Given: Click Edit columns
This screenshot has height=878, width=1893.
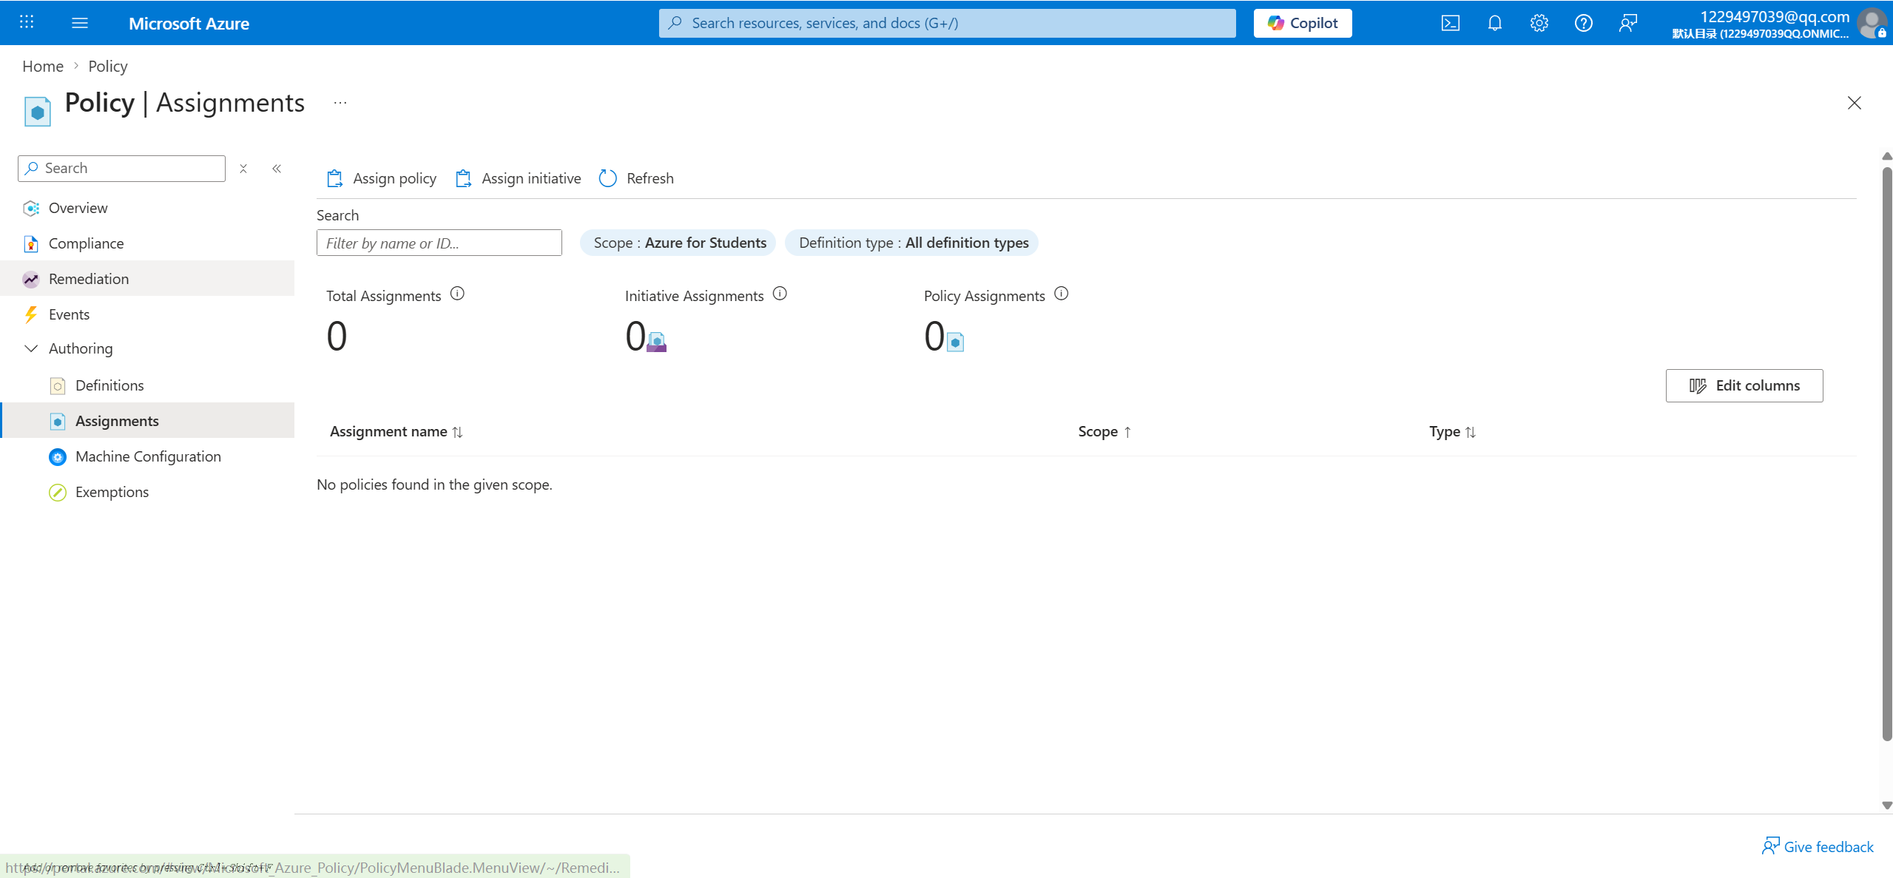Looking at the screenshot, I should [1744, 385].
